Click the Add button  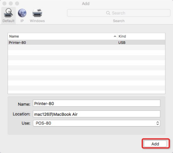155,144
